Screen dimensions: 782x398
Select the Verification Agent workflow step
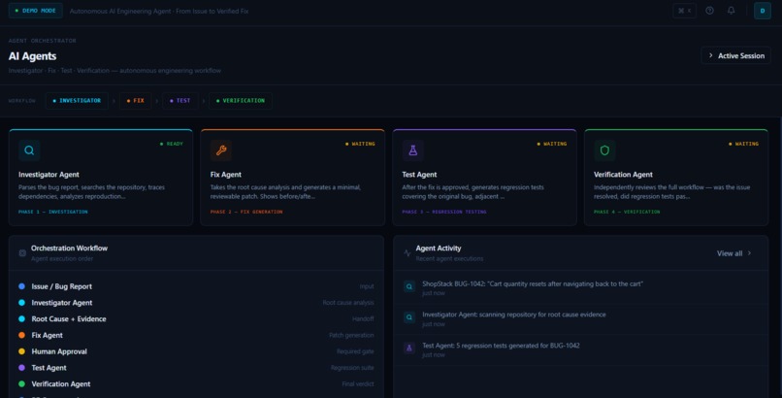point(197,384)
